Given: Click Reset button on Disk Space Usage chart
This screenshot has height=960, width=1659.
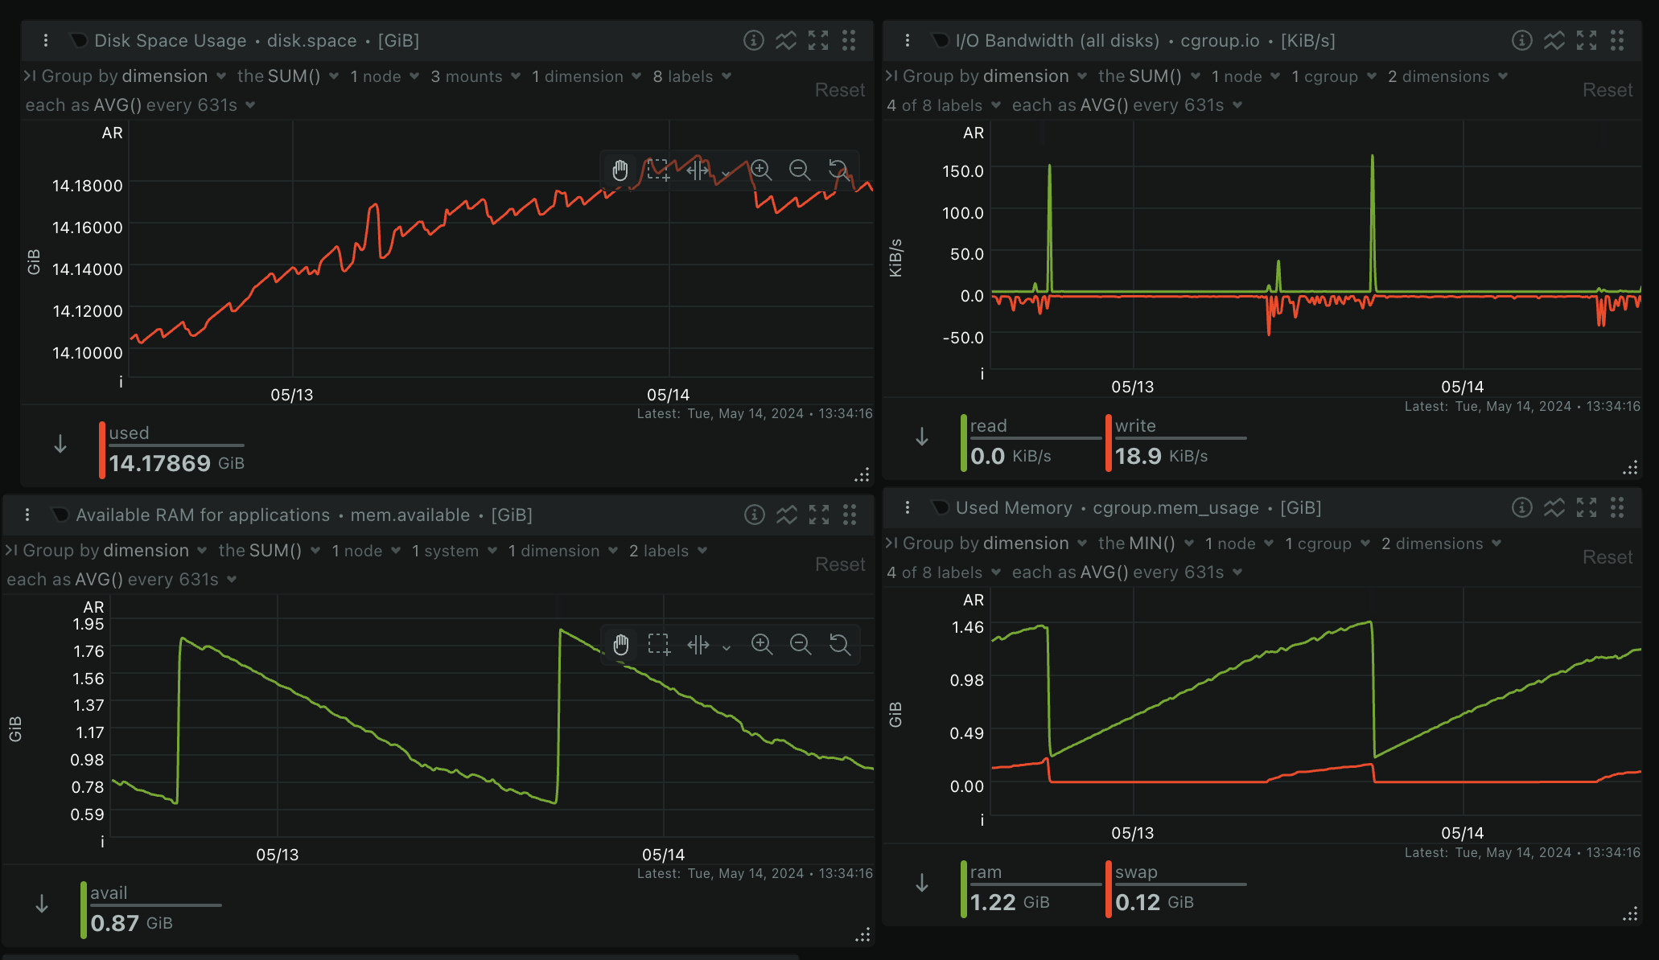Looking at the screenshot, I should pos(839,90).
